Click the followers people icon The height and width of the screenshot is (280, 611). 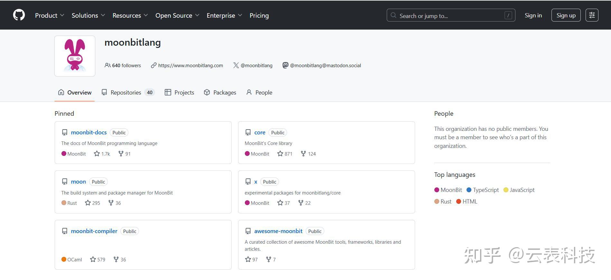pyautogui.click(x=108, y=65)
